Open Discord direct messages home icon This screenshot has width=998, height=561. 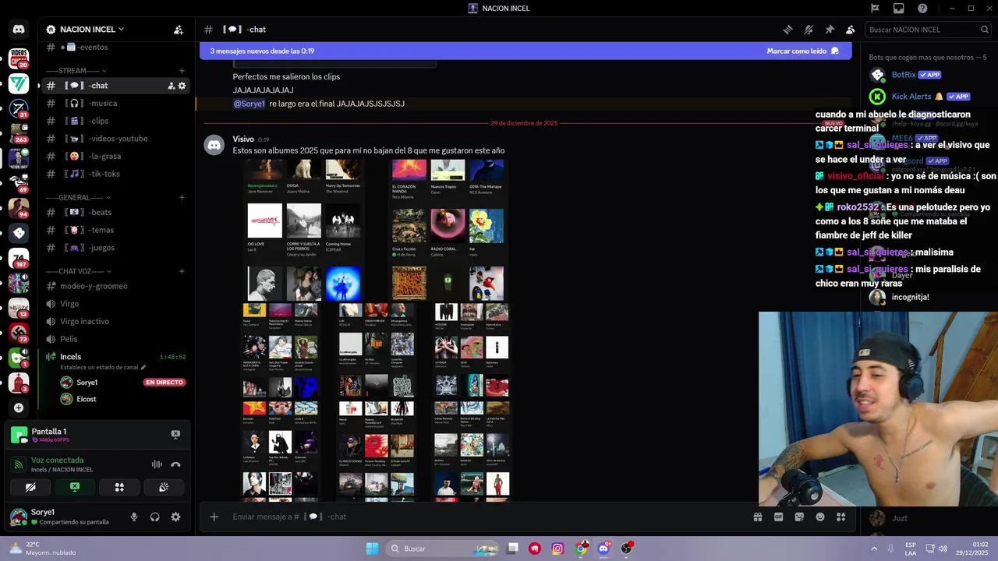(19, 30)
